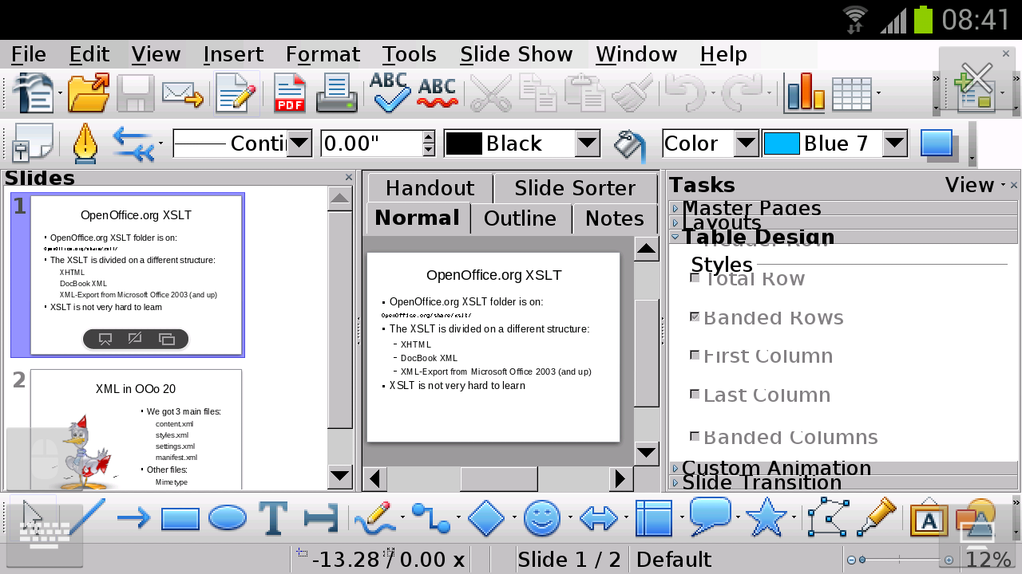Select the Rectangle drawing tool
This screenshot has width=1022, height=574.
[x=180, y=519]
